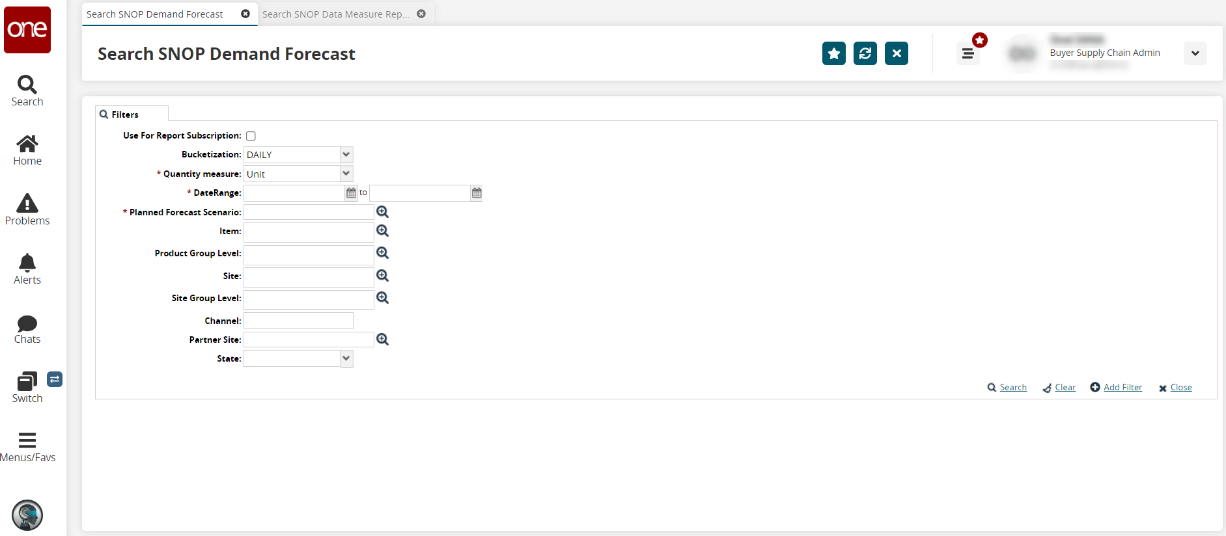Enable Use For Report Subscription checkbox
This screenshot has width=1226, height=536.
point(251,136)
